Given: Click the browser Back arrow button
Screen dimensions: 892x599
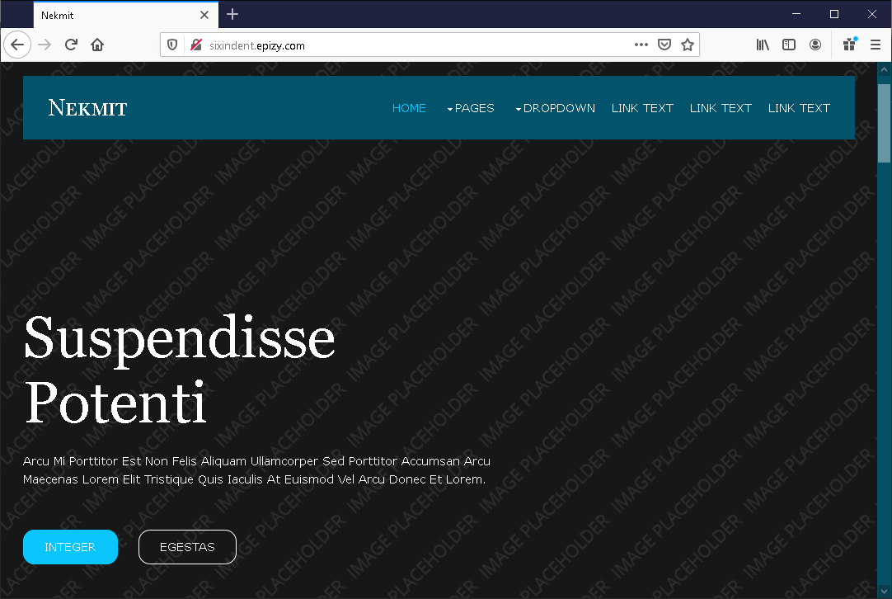Looking at the screenshot, I should click(16, 45).
